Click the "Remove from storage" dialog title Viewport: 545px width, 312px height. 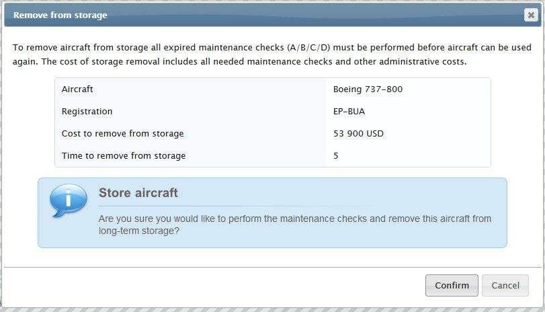[60, 15]
